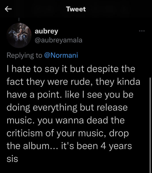Open aubrey's profile picture
This screenshot has height=173, width=152.
[19, 35]
